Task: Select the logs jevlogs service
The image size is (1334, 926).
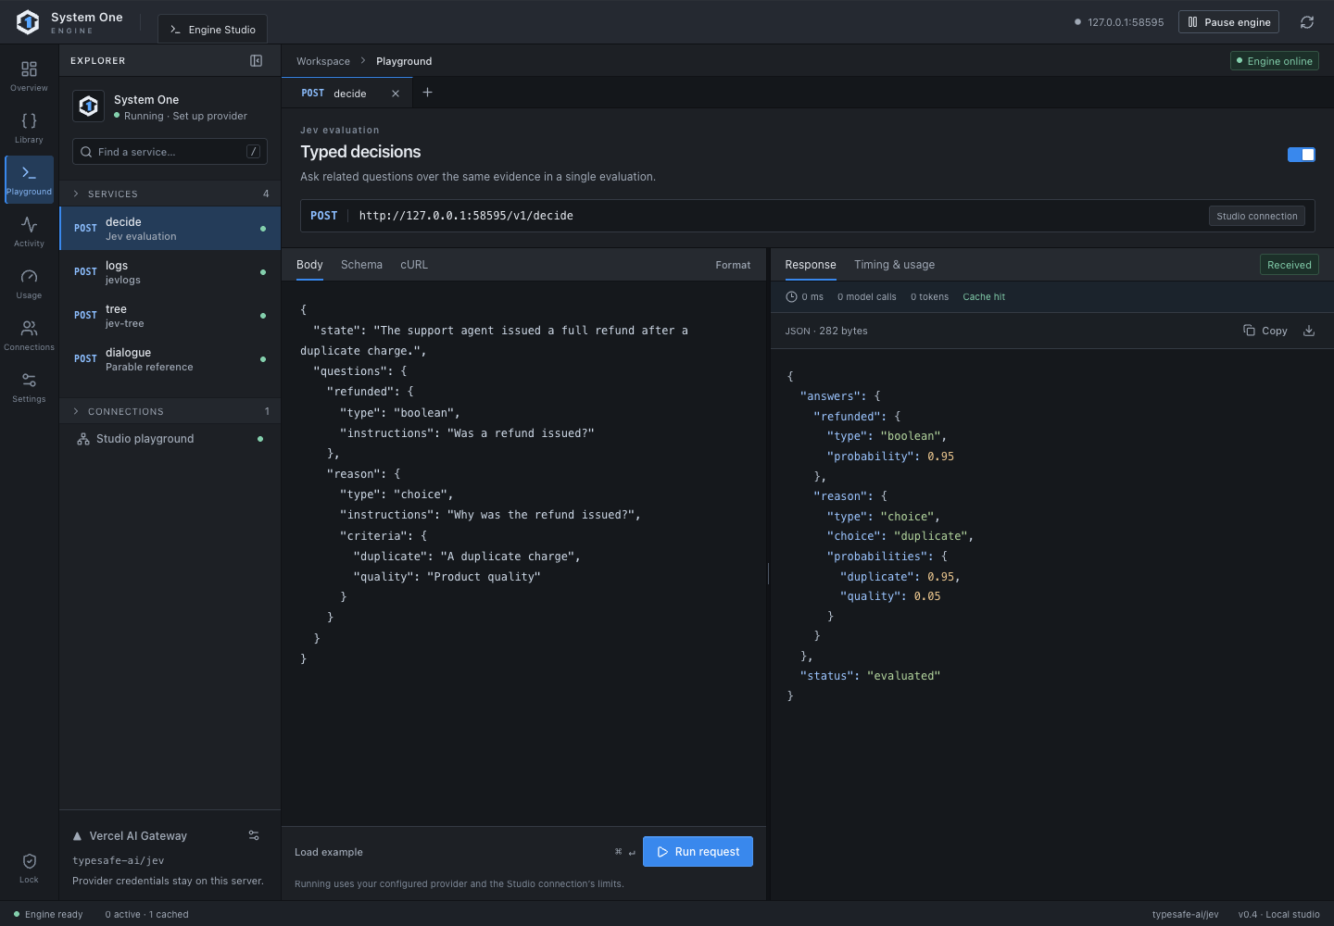Action: click(170, 272)
